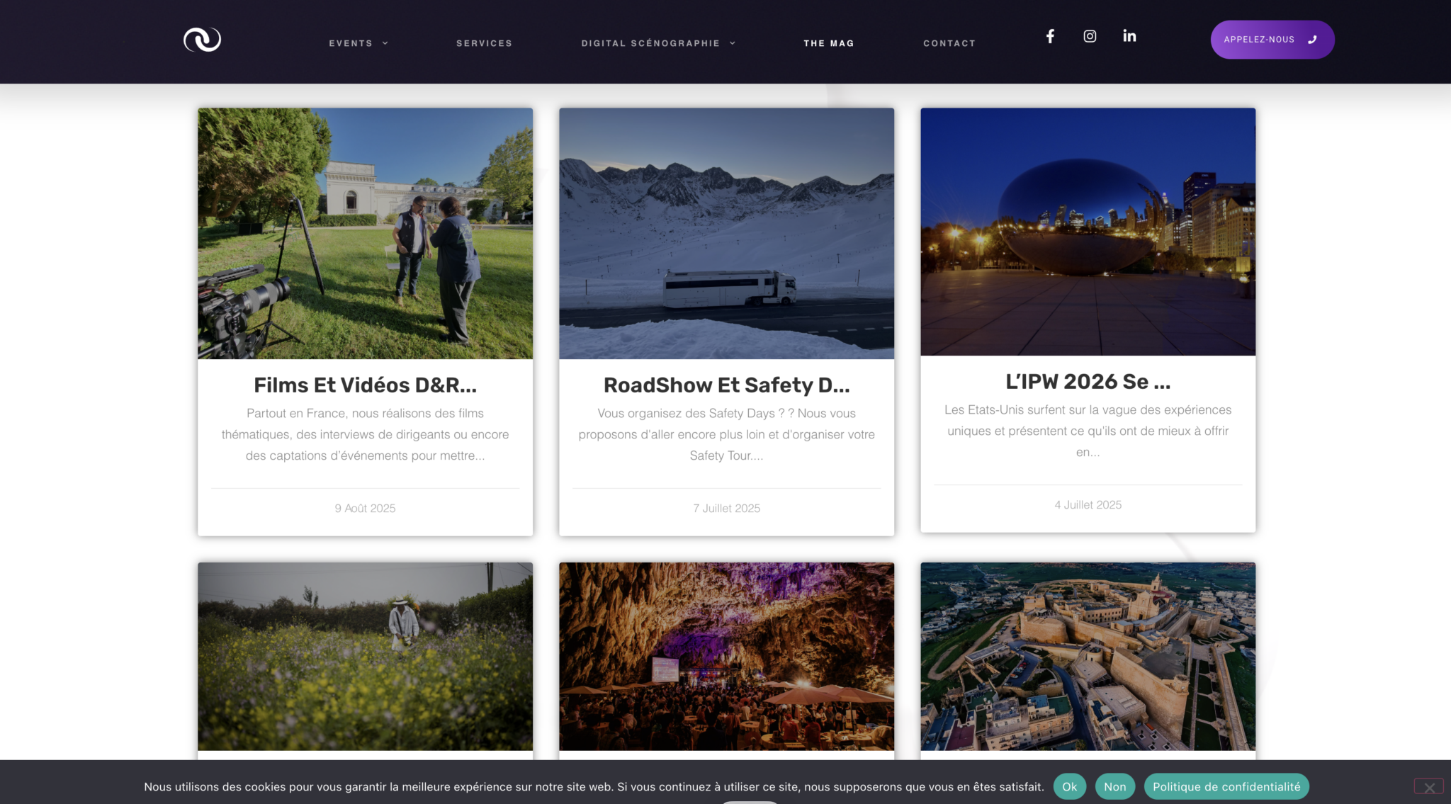Image resolution: width=1451 pixels, height=804 pixels.
Task: Expand the Events menu chevron
Action: click(x=385, y=43)
